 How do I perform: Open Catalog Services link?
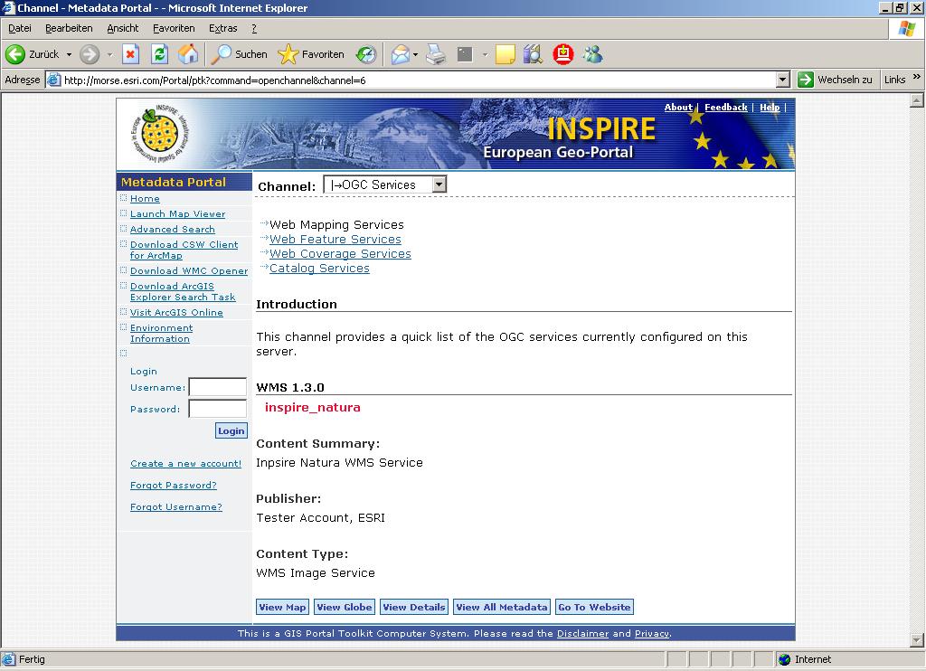319,269
